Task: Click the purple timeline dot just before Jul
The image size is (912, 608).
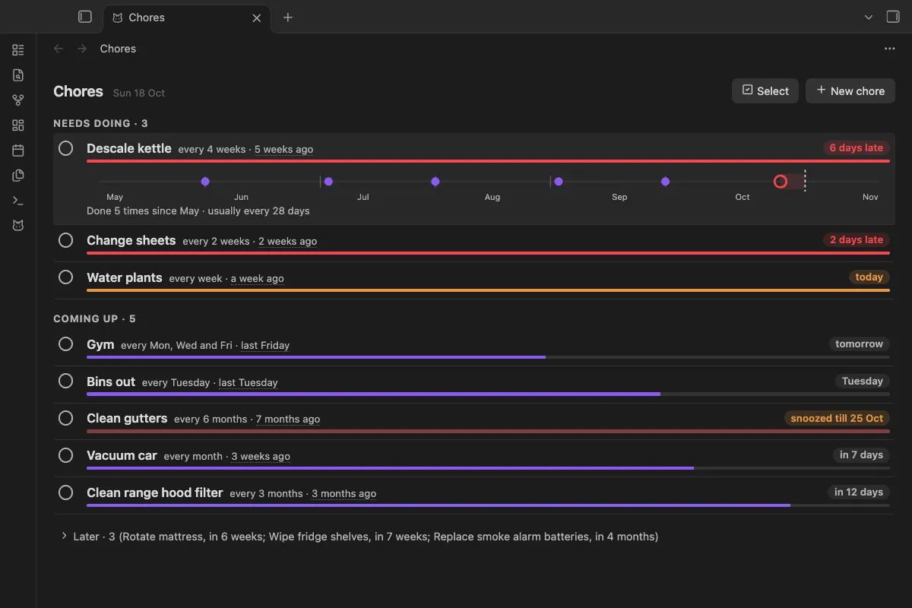Action: tap(328, 182)
